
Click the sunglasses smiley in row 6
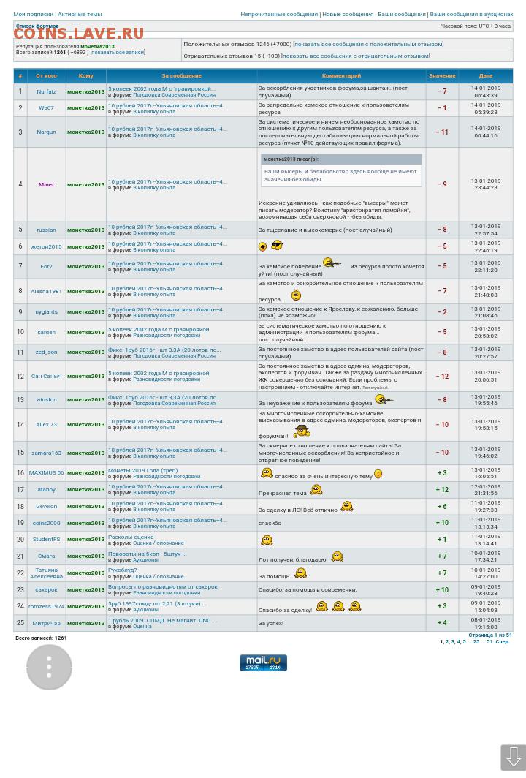pyautogui.click(x=277, y=245)
